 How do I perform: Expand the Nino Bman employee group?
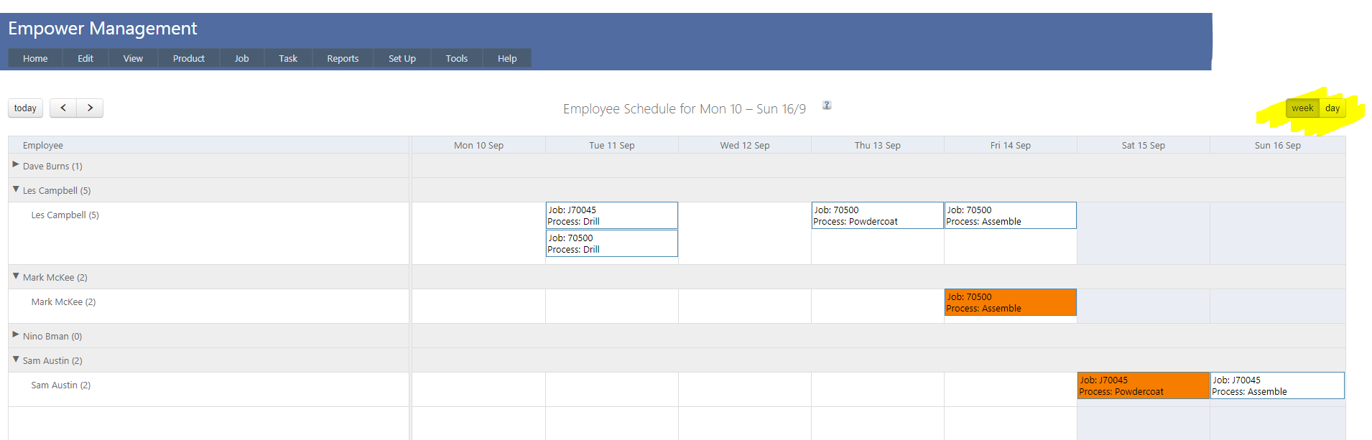16,335
